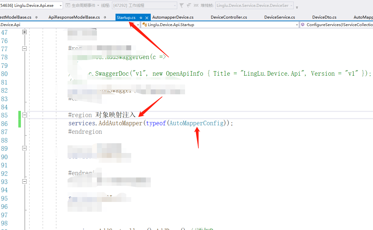
Task: Collapse the region at line 77
Action: (24, 48)
